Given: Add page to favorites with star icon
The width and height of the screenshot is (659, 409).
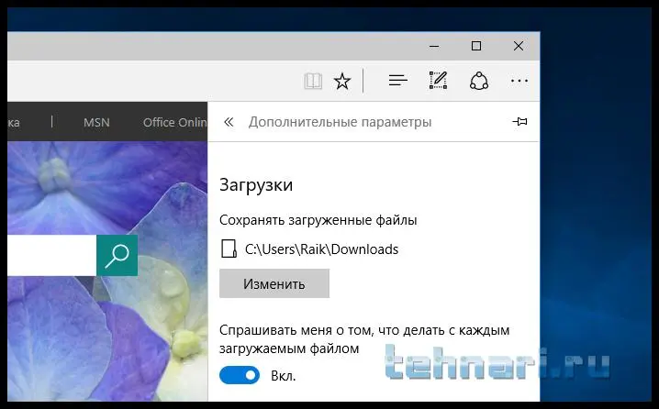Looking at the screenshot, I should coord(342,81).
